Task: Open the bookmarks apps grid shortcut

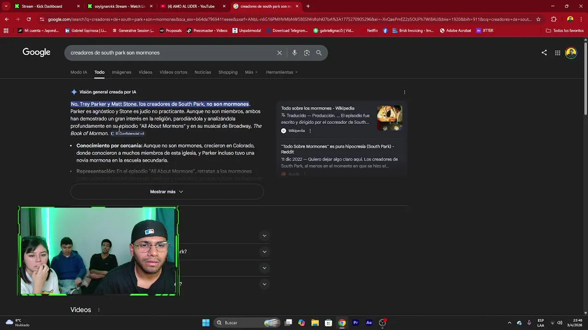Action: coord(6,31)
